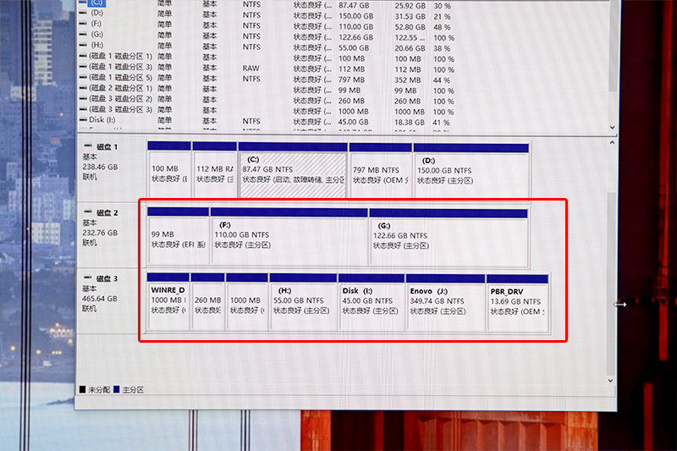Select the Disk (I:) 45.00 GB partition block
The width and height of the screenshot is (677, 451).
(372, 303)
